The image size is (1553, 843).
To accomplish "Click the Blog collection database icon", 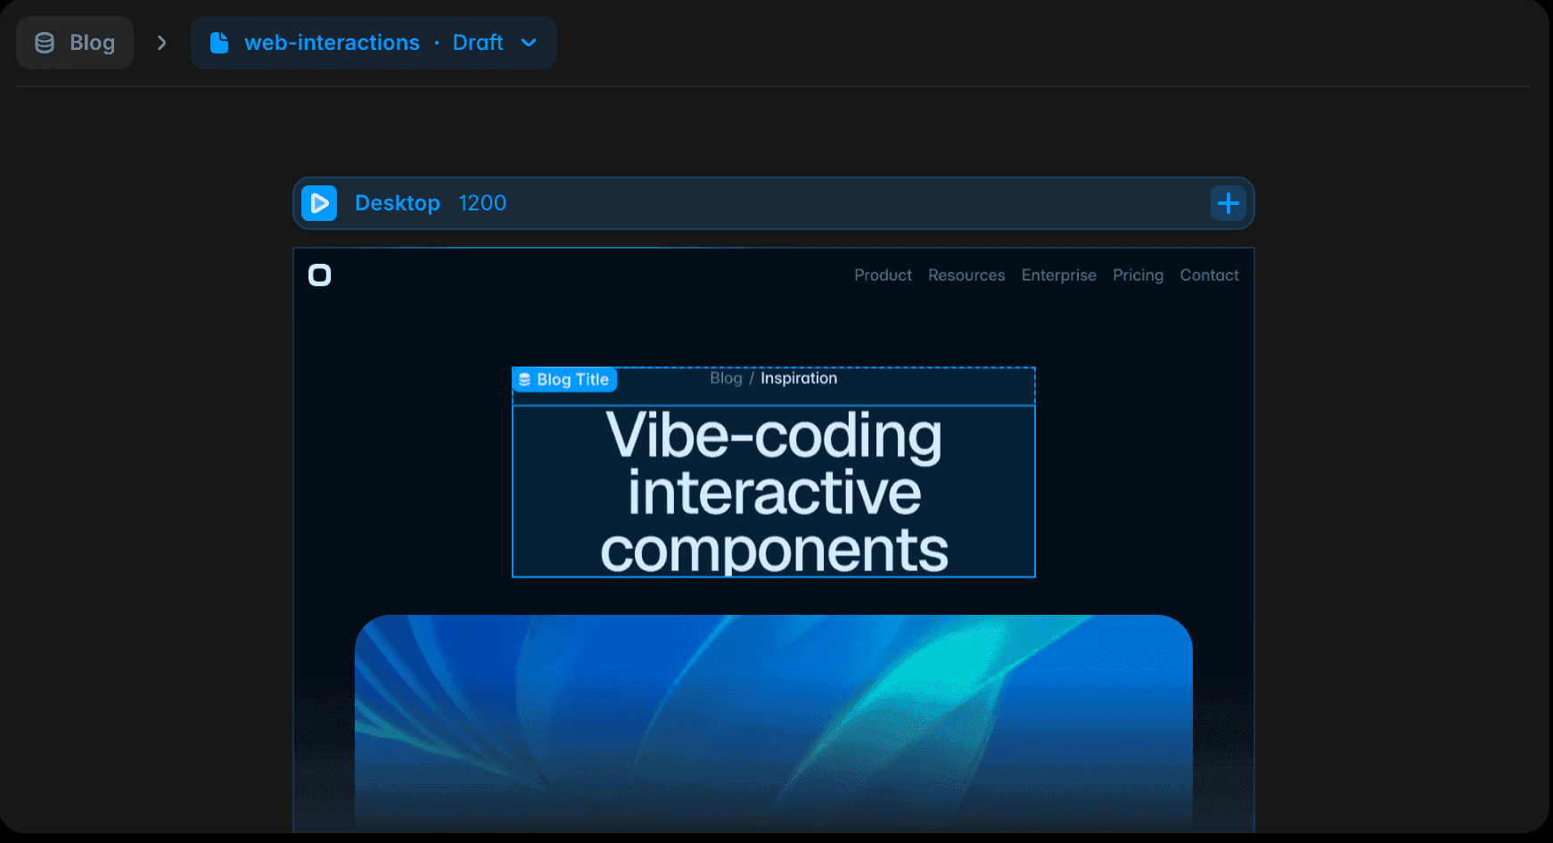I will [x=45, y=43].
